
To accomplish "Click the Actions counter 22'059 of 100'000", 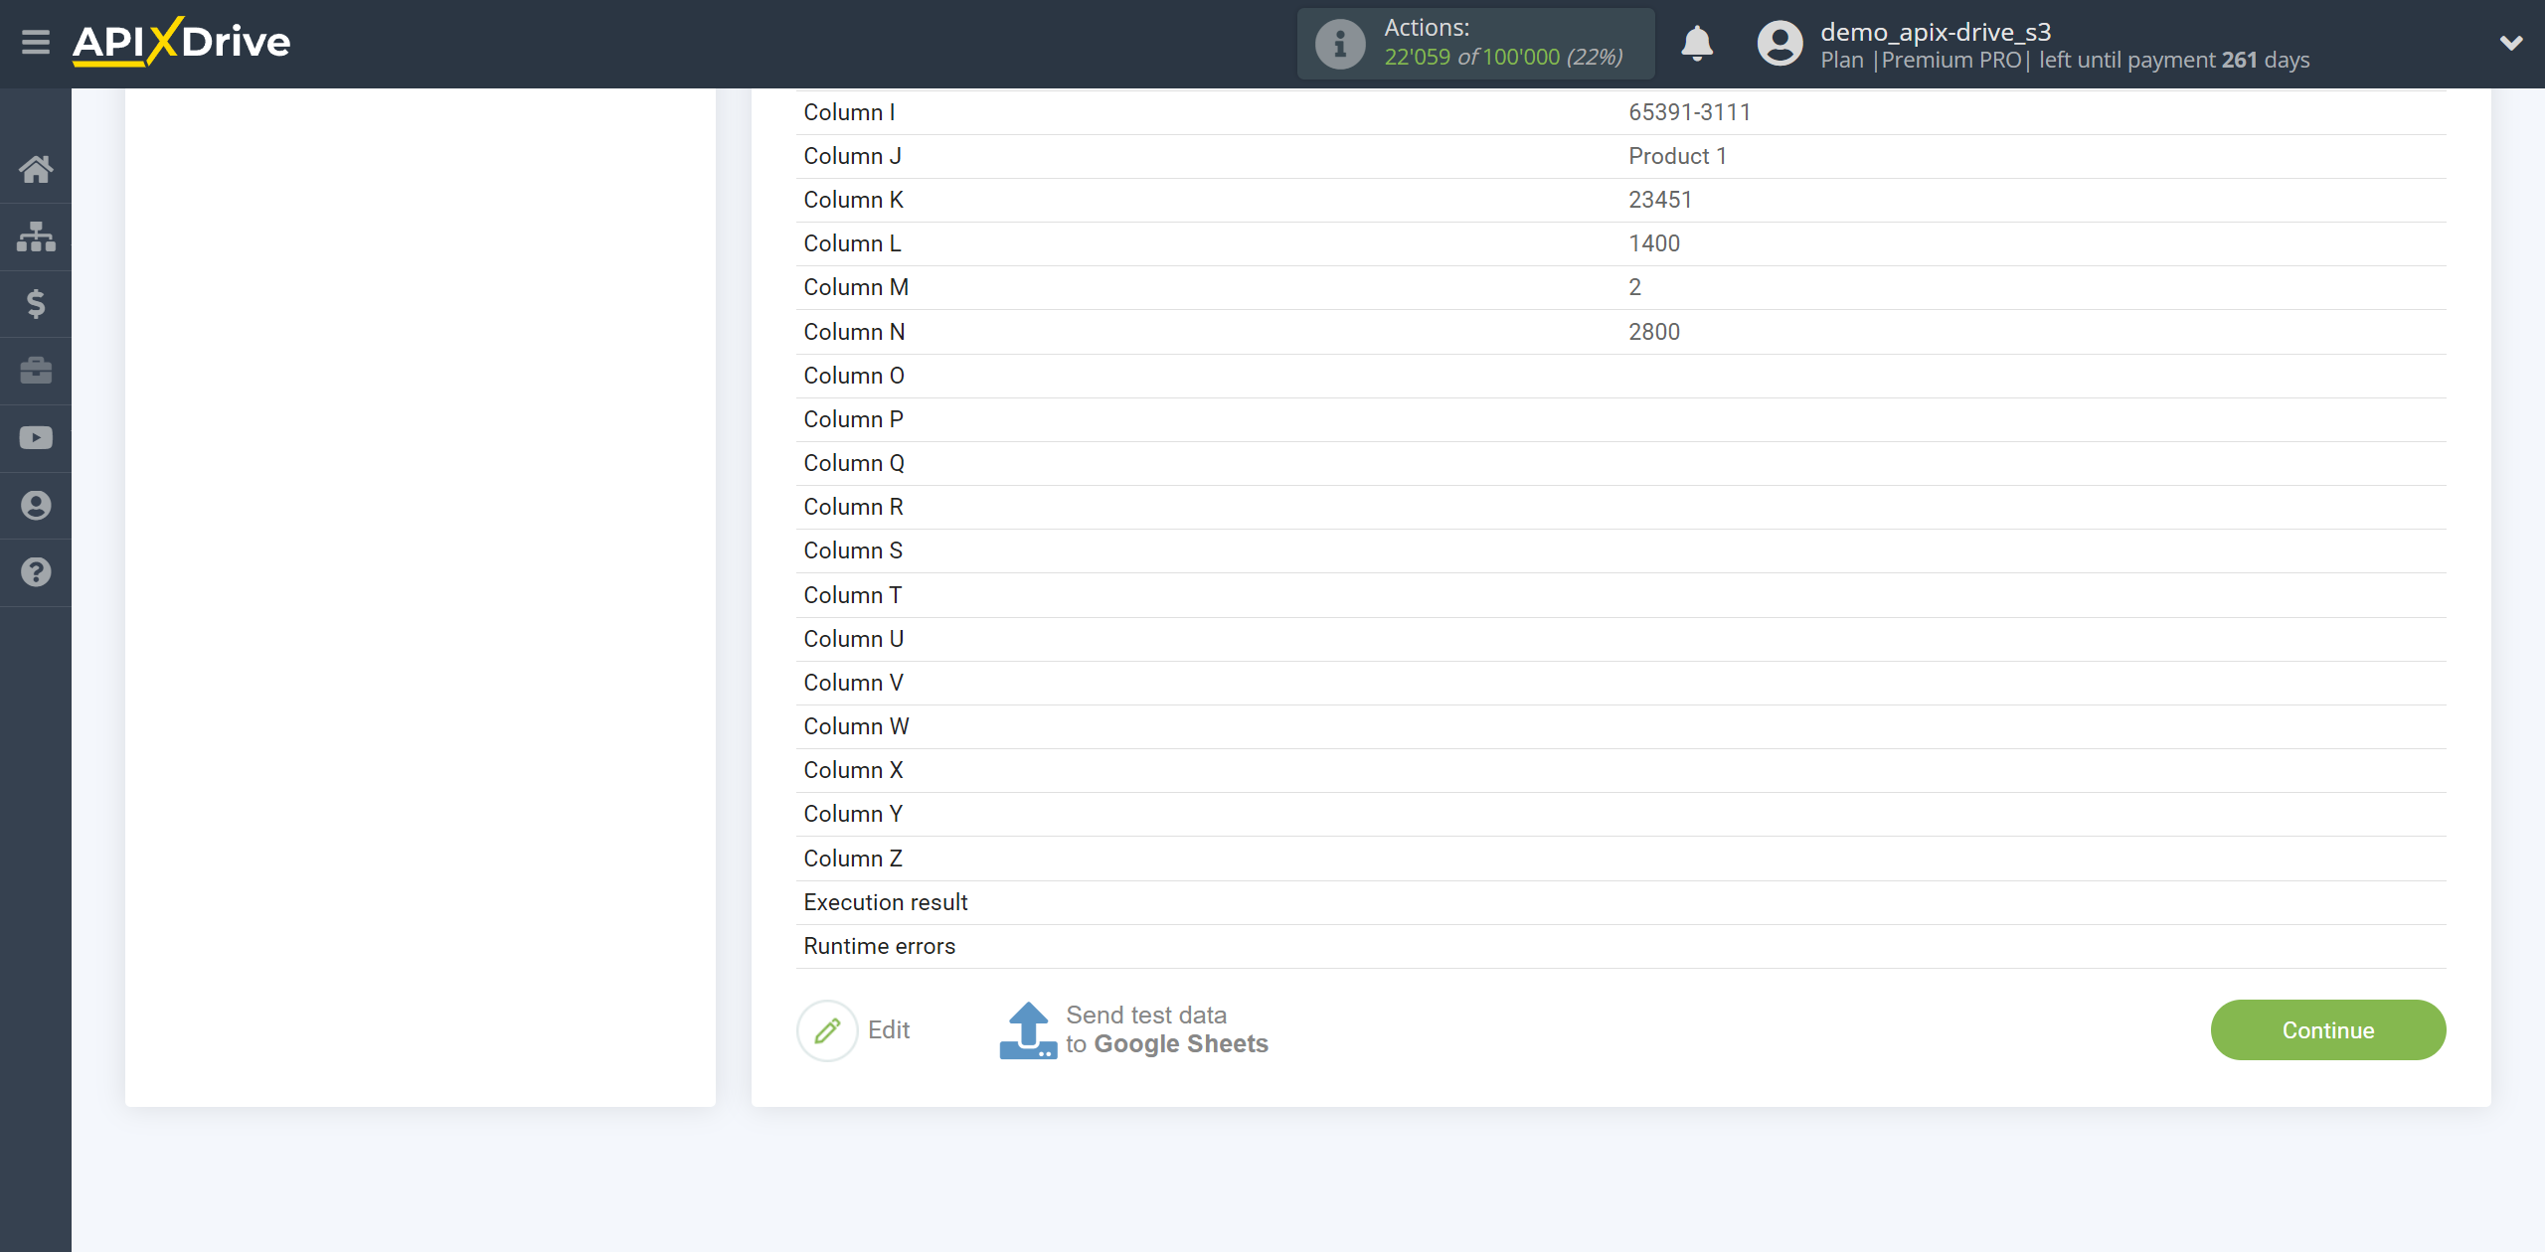I will pyautogui.click(x=1503, y=58).
